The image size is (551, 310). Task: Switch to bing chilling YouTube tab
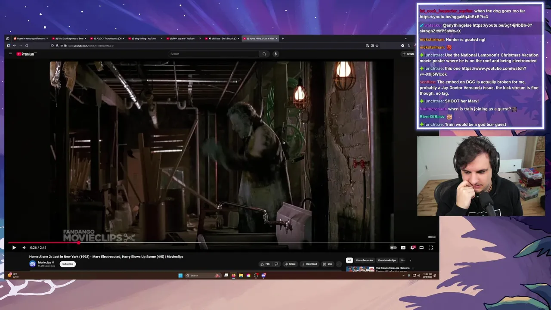pos(145,38)
